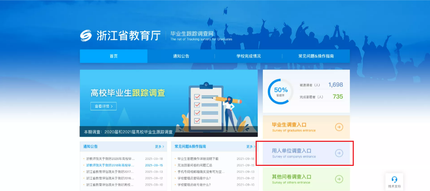Open the highlighted 浙教评院关于做好2018年 notice

[x=110, y=165]
